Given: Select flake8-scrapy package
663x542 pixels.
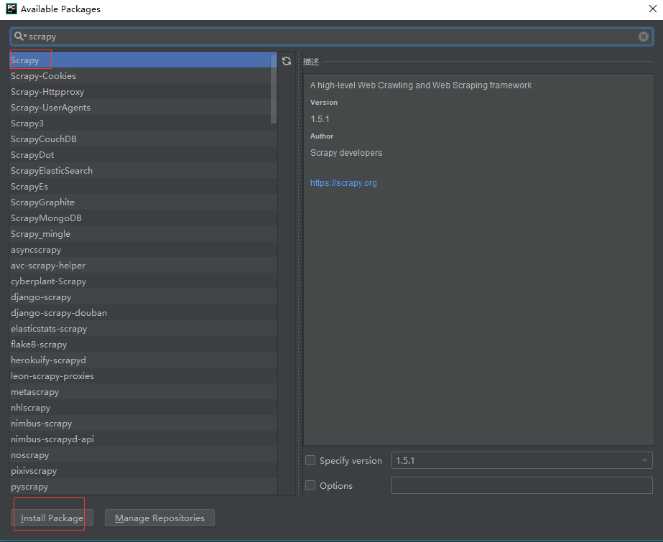Looking at the screenshot, I should pos(143,345).
